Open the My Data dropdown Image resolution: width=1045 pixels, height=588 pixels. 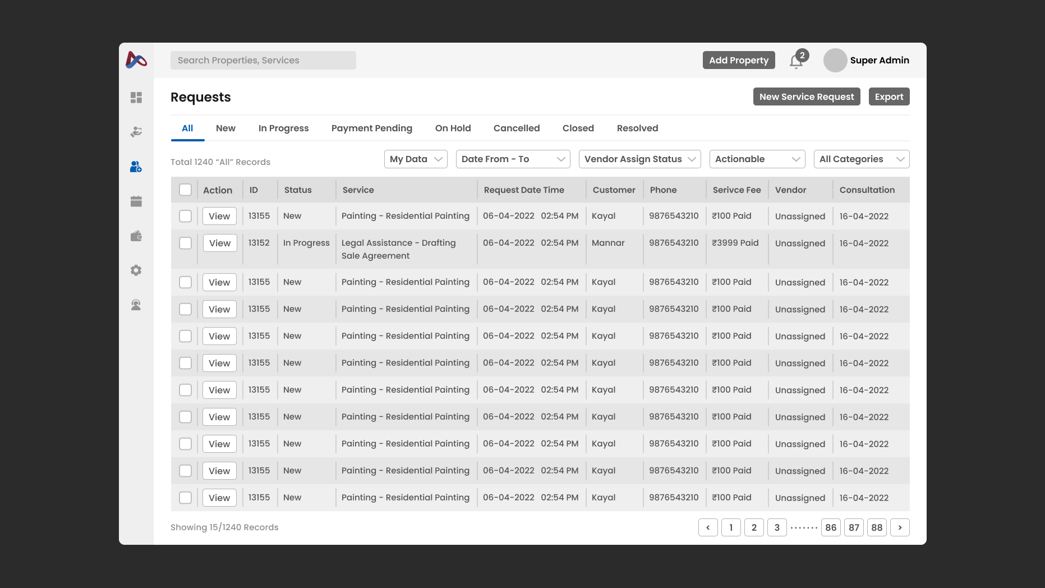click(415, 159)
